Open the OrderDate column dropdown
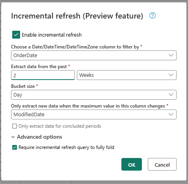Image resolution: width=188 pixels, height=184 pixels. [x=94, y=56]
